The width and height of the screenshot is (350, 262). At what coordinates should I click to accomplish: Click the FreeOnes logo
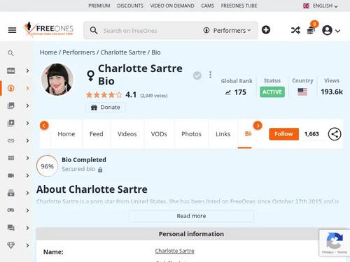pos(48,29)
